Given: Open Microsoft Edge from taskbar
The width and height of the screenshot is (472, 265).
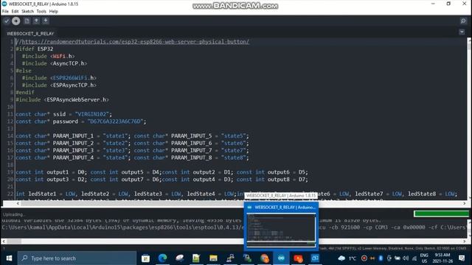Looking at the screenshot, I should pos(162,258).
